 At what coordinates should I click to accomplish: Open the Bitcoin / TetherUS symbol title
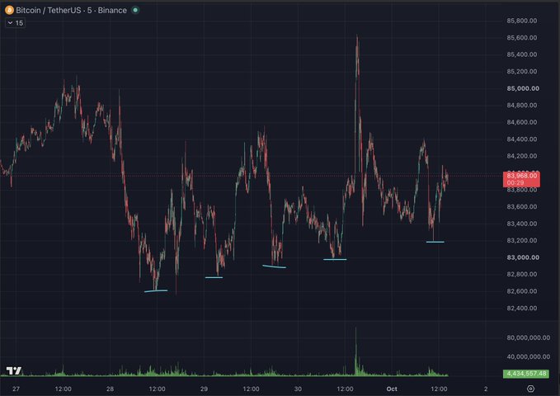[72, 11]
